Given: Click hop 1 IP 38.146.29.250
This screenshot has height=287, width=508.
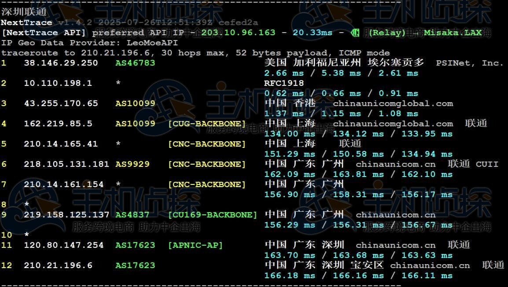Looking at the screenshot, I should [x=61, y=63].
